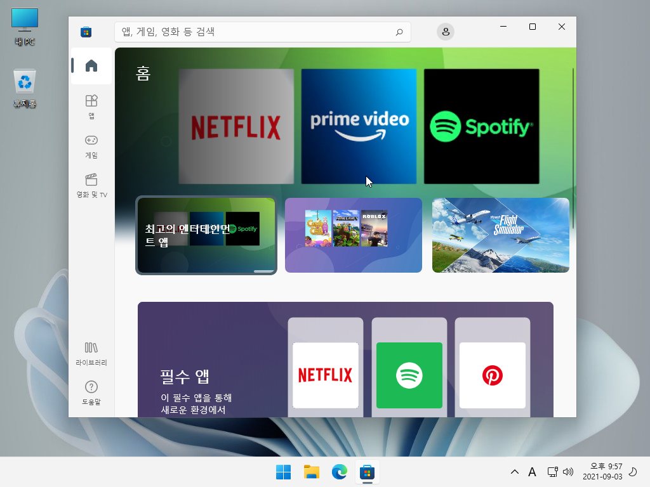
Task: Open the user account profile icon
Action: pyautogui.click(x=446, y=32)
